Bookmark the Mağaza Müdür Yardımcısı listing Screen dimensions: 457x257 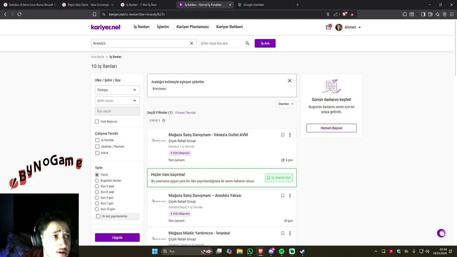pyautogui.click(x=283, y=233)
